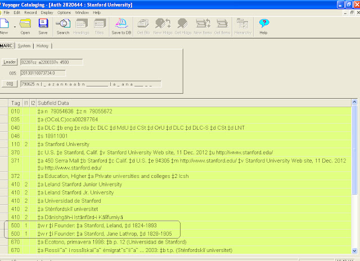Open the Display menu
Image resolution: width=360 pixels, height=261 pixels.
47,12
